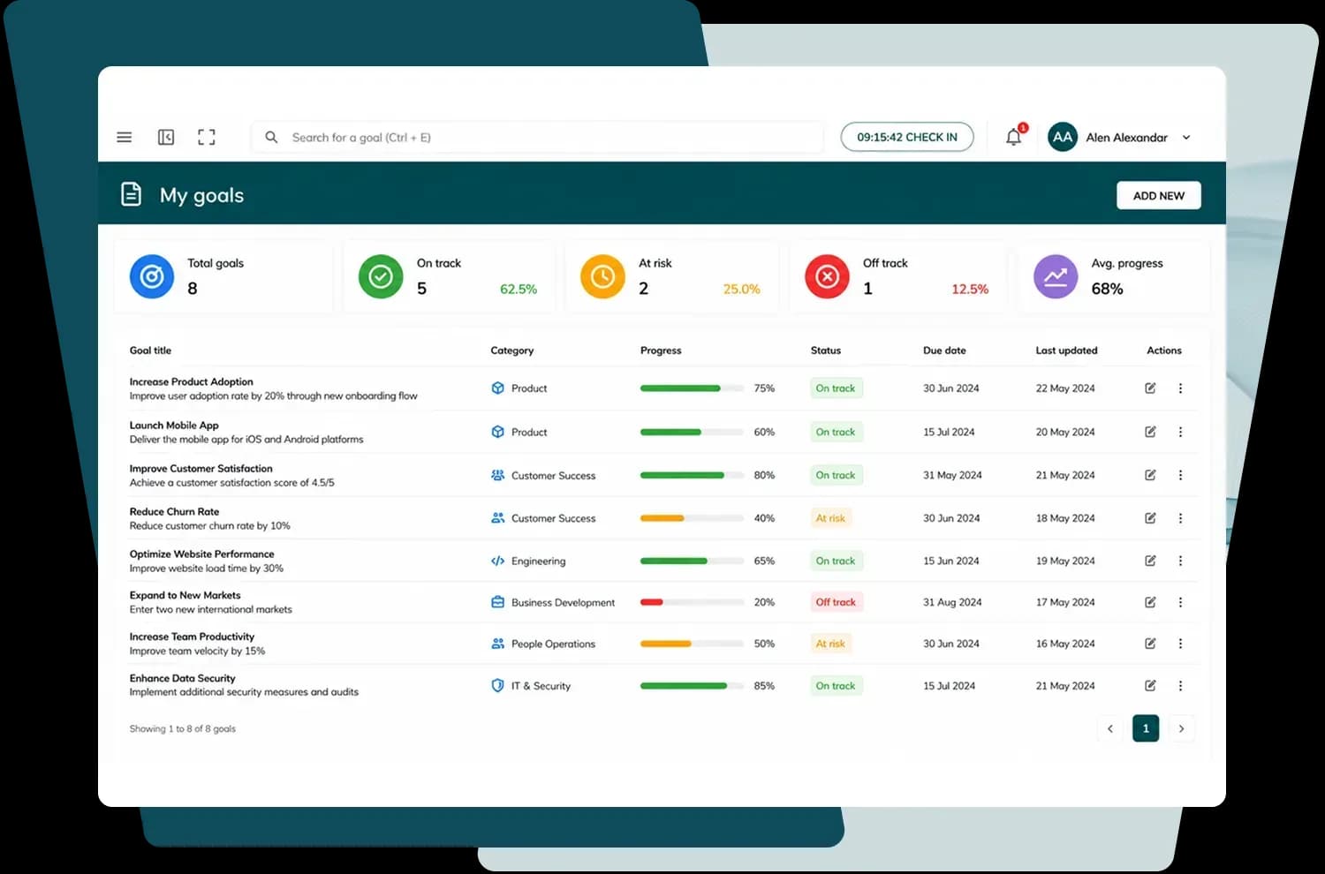This screenshot has height=874, width=1325.
Task: Go to the next page arrow
Action: 1181,728
